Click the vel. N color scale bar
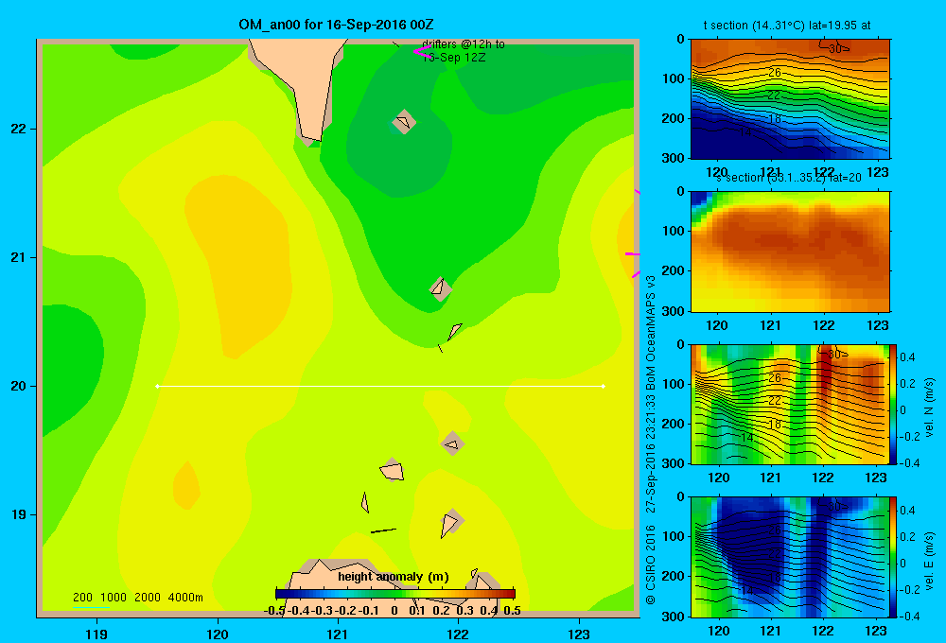This screenshot has height=643, width=946. click(x=894, y=404)
